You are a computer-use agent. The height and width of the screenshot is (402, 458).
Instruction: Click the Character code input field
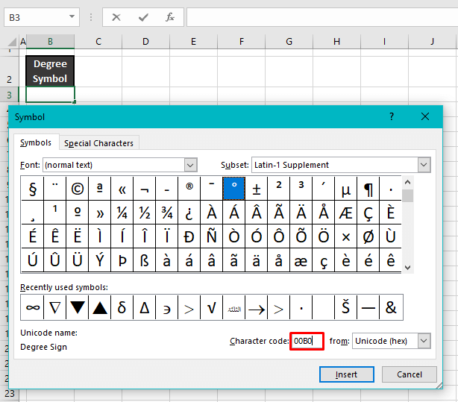(x=307, y=341)
